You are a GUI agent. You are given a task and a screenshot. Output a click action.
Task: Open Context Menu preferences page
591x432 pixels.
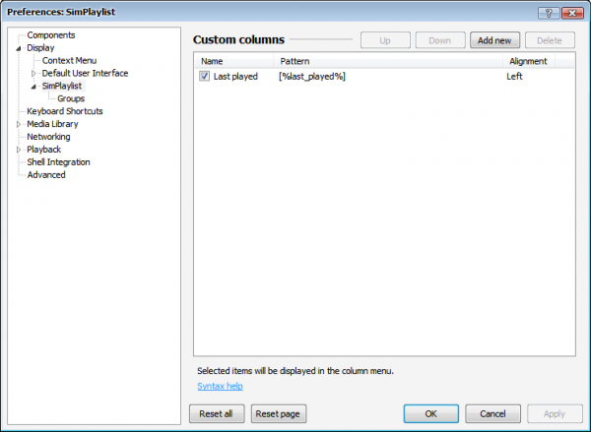click(x=69, y=61)
